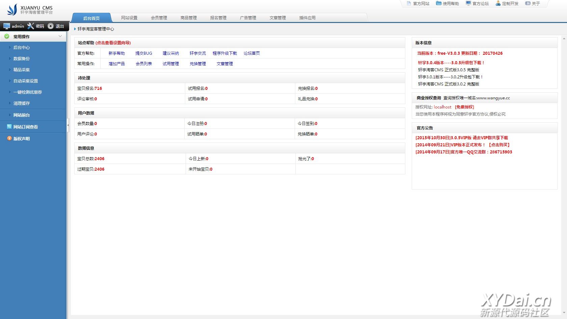Click the admin username in the user bar
The width and height of the screenshot is (567, 319).
(18, 26)
